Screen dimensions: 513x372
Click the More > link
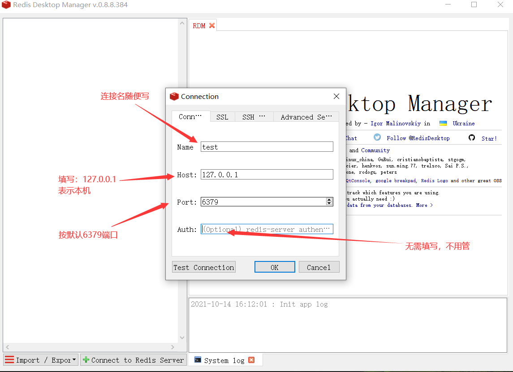[x=424, y=205]
